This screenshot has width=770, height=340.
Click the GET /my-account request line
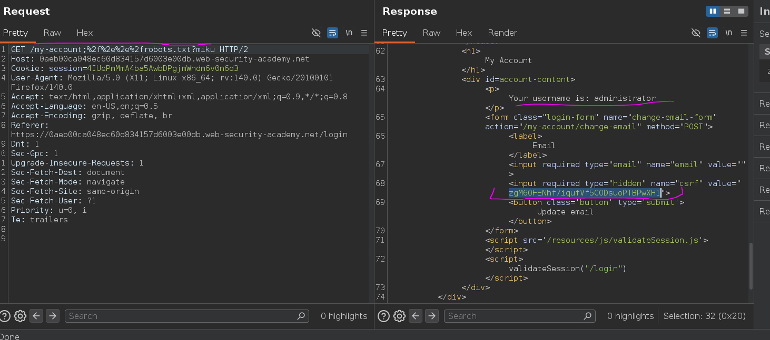click(x=130, y=49)
